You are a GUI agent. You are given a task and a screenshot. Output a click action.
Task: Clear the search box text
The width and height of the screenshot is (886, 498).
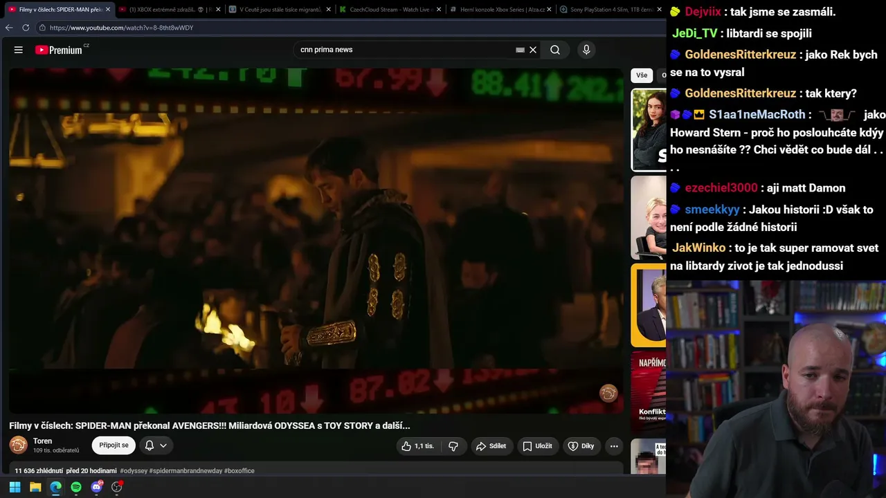(533, 50)
